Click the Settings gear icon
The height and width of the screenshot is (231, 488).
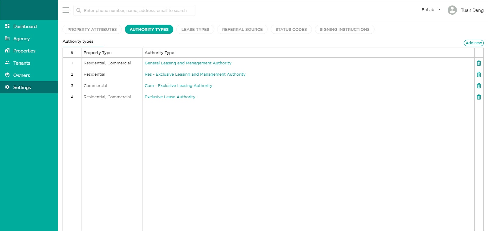click(7, 87)
